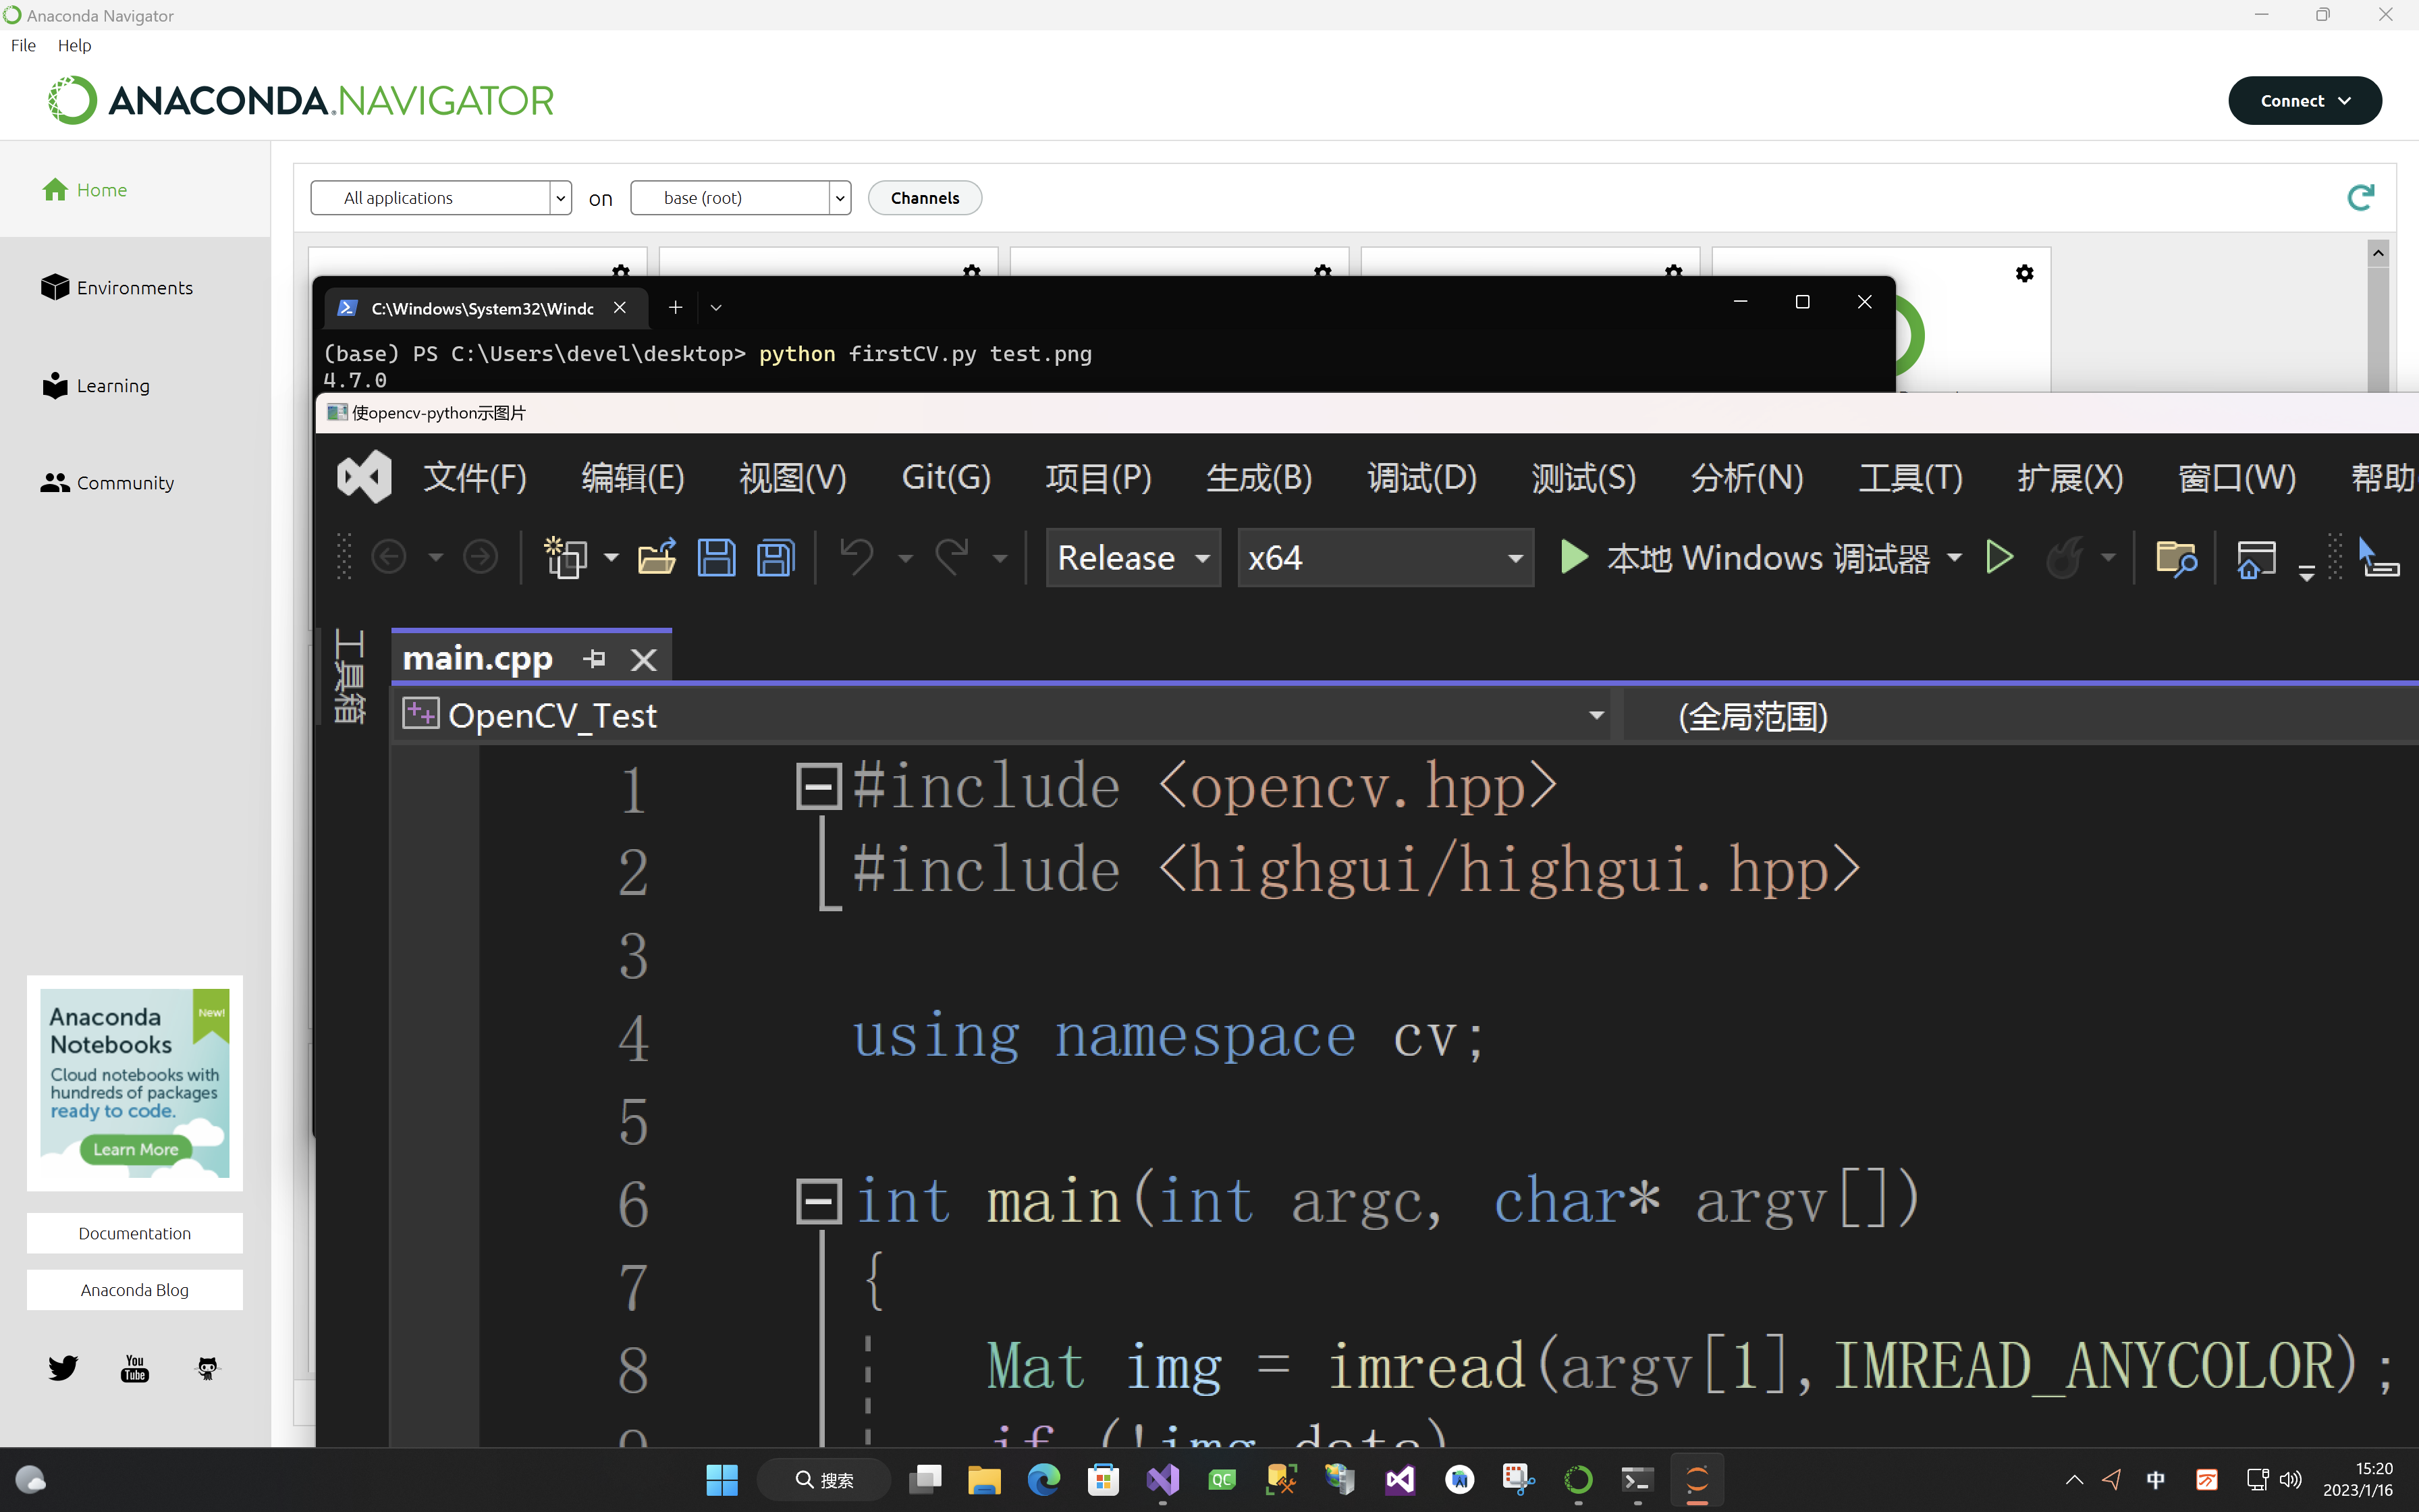The width and height of the screenshot is (2419, 1512).
Task: Open the Release configuration dropdown
Action: 1133,557
